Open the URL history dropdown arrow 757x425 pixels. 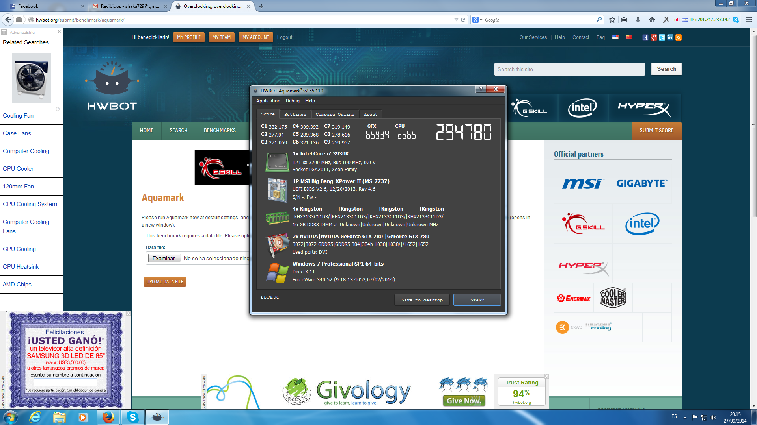tap(456, 20)
